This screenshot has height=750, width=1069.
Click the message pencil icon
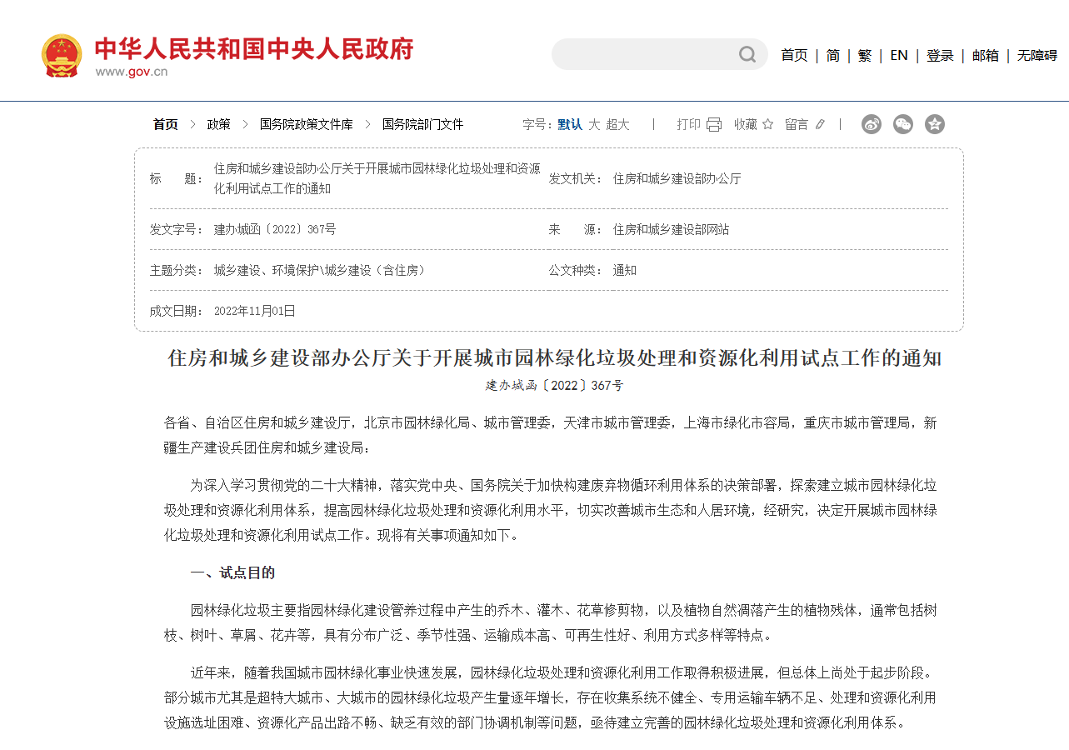point(820,125)
